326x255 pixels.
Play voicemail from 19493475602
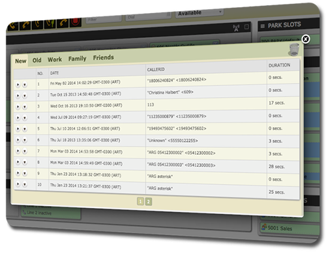pos(18,129)
